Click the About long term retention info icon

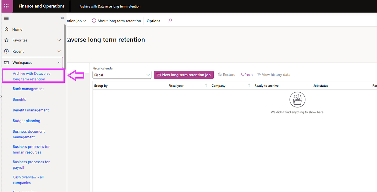click(94, 21)
